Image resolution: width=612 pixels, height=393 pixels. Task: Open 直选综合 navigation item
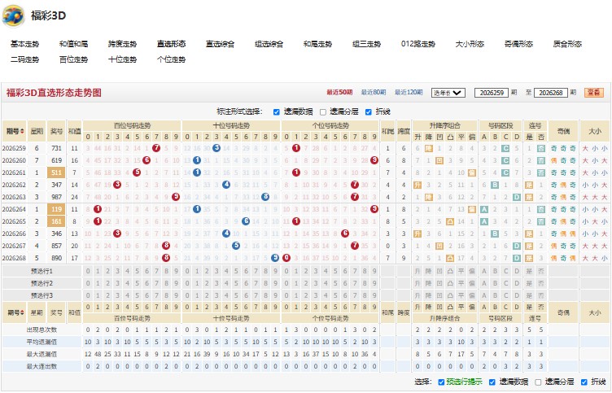pyautogui.click(x=220, y=44)
